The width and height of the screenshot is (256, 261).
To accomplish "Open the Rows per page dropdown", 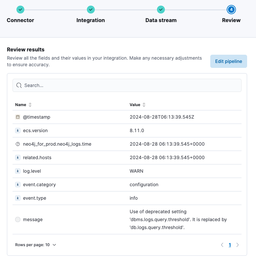I will pos(36,245).
